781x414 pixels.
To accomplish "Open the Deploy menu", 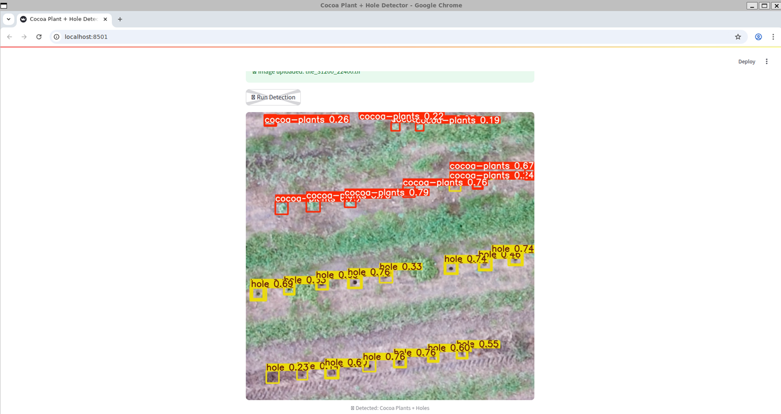I will click(x=746, y=61).
